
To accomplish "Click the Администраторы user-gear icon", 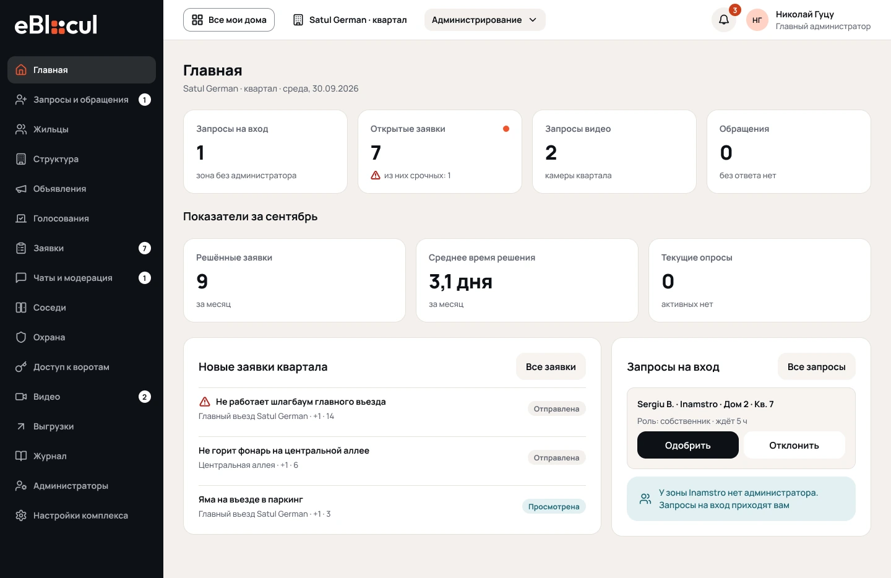I will point(21,486).
